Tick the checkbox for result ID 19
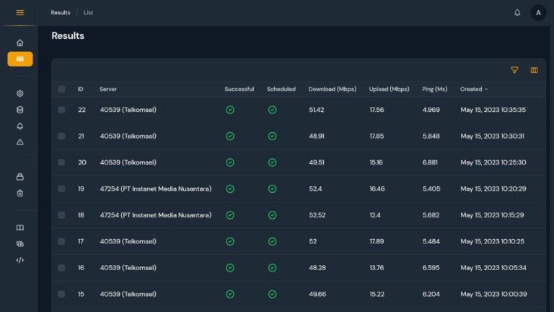The image size is (554, 312). tap(61, 188)
